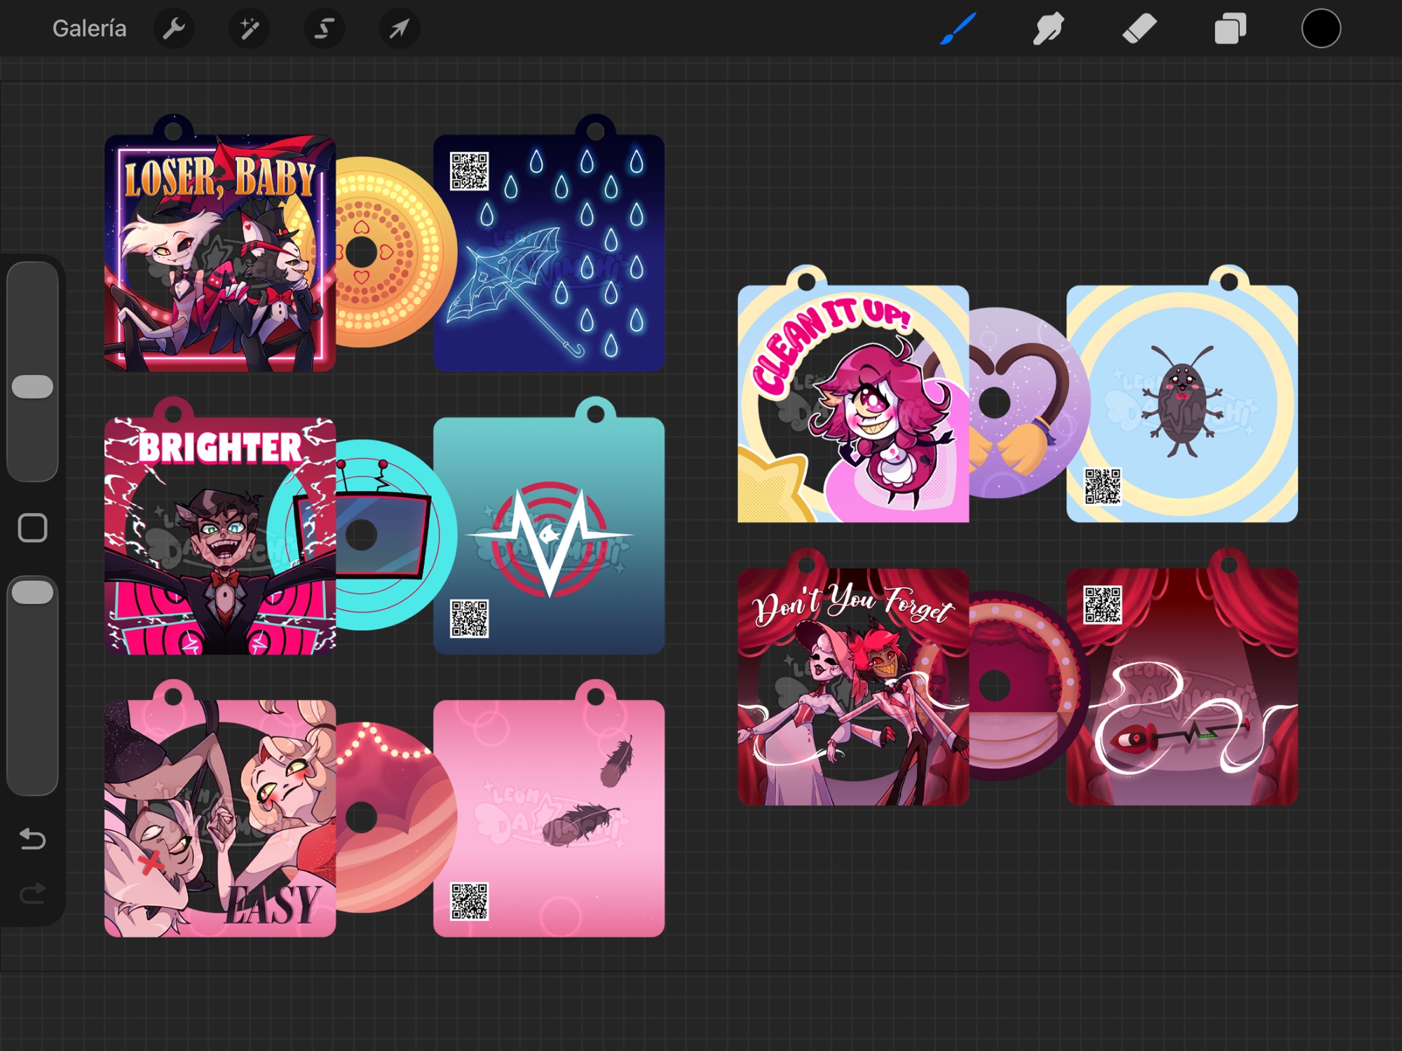Select the Smudge finger tool
1402x1051 pixels.
pyautogui.click(x=1048, y=29)
